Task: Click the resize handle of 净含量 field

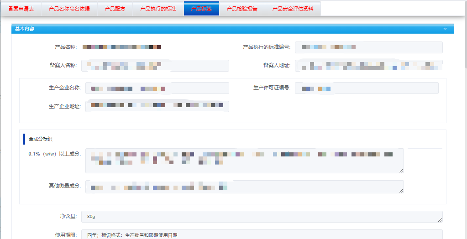Action: tap(440, 220)
